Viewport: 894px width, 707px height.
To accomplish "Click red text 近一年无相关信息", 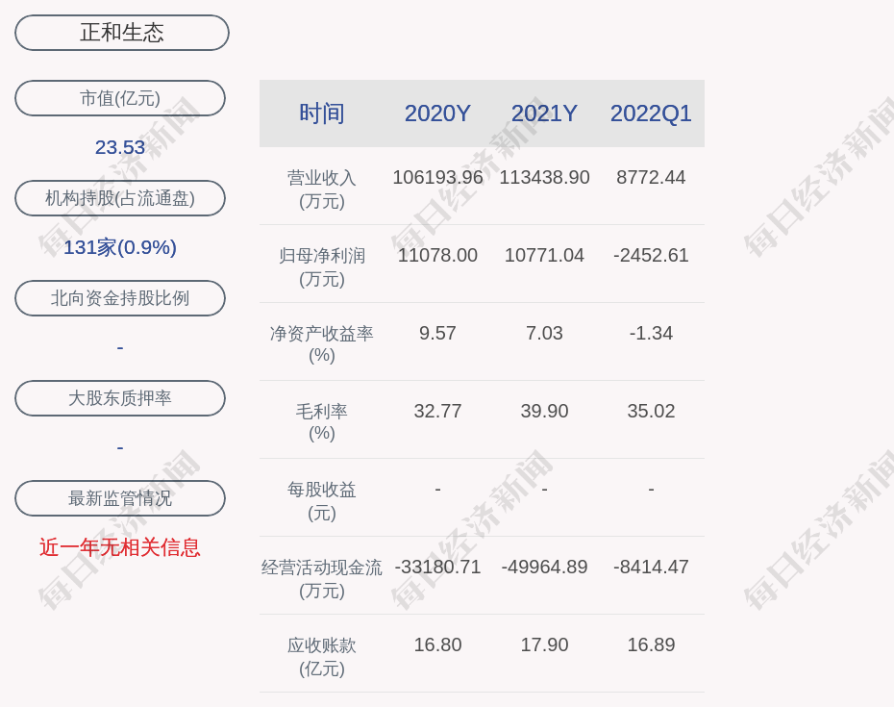I will (x=120, y=547).
